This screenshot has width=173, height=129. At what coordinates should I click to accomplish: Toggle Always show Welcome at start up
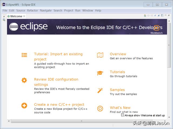pos(122,115)
